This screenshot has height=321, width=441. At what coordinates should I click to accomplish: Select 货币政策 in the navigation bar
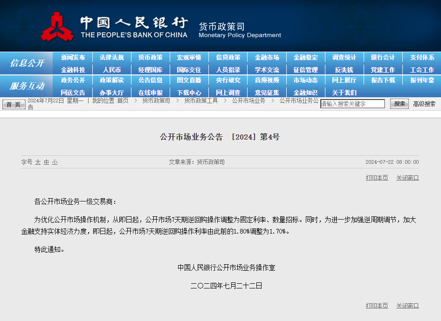coord(150,58)
